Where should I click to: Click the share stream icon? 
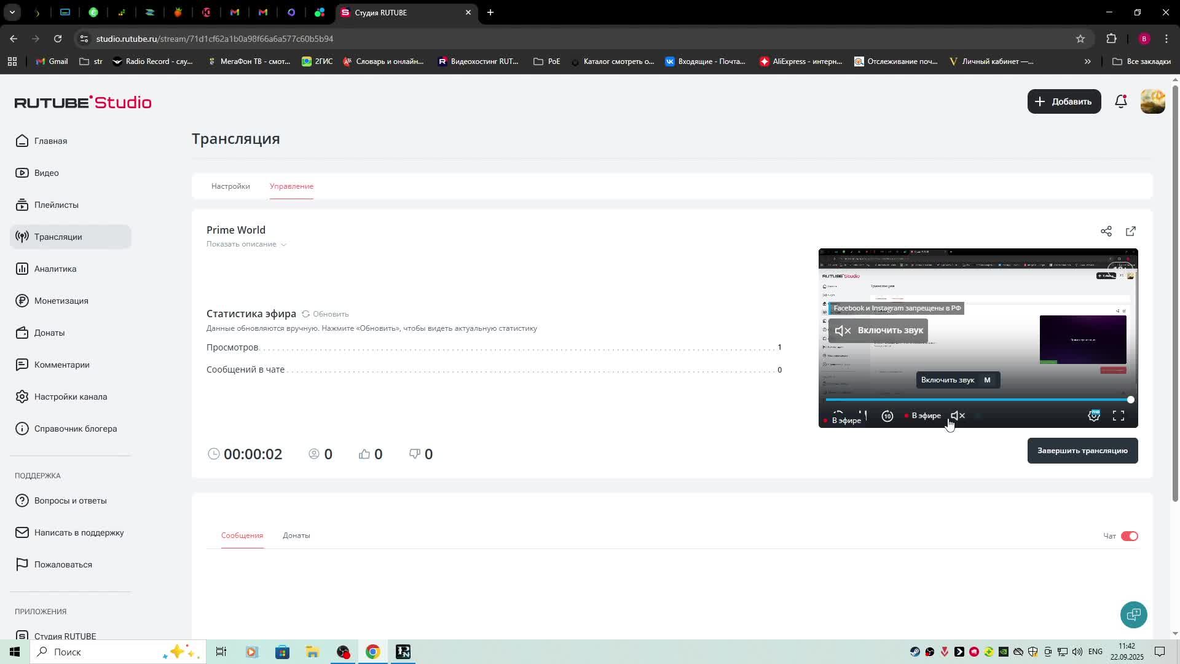coord(1106,231)
